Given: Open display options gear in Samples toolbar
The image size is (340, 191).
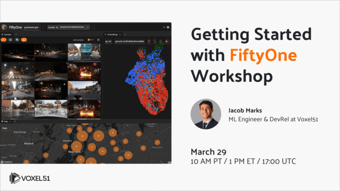Looking at the screenshot, I should point(10,40).
